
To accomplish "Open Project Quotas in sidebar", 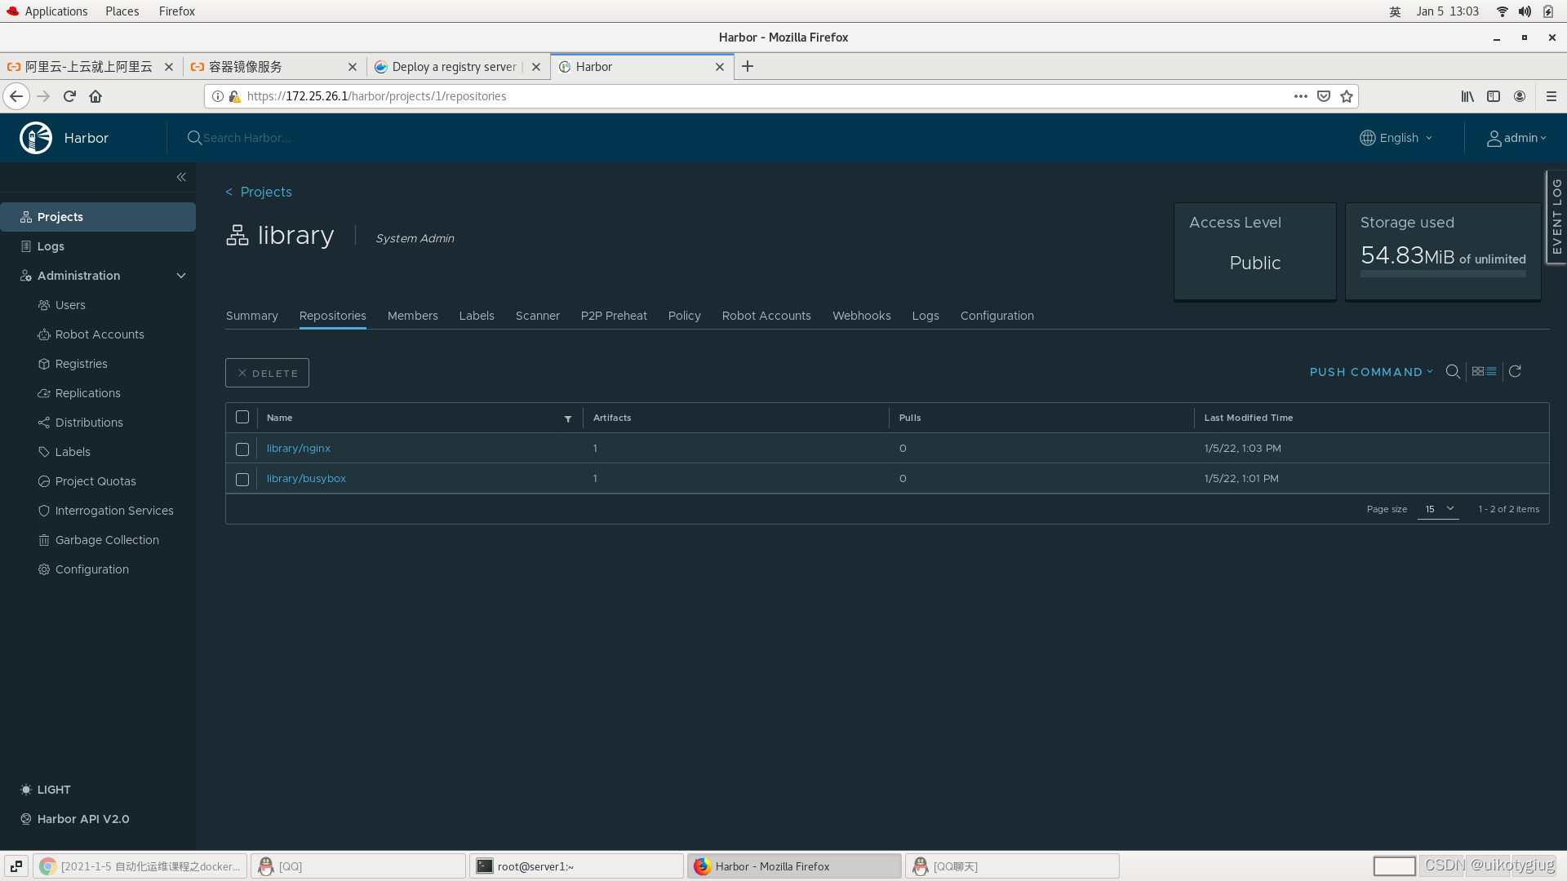I will click(x=95, y=481).
